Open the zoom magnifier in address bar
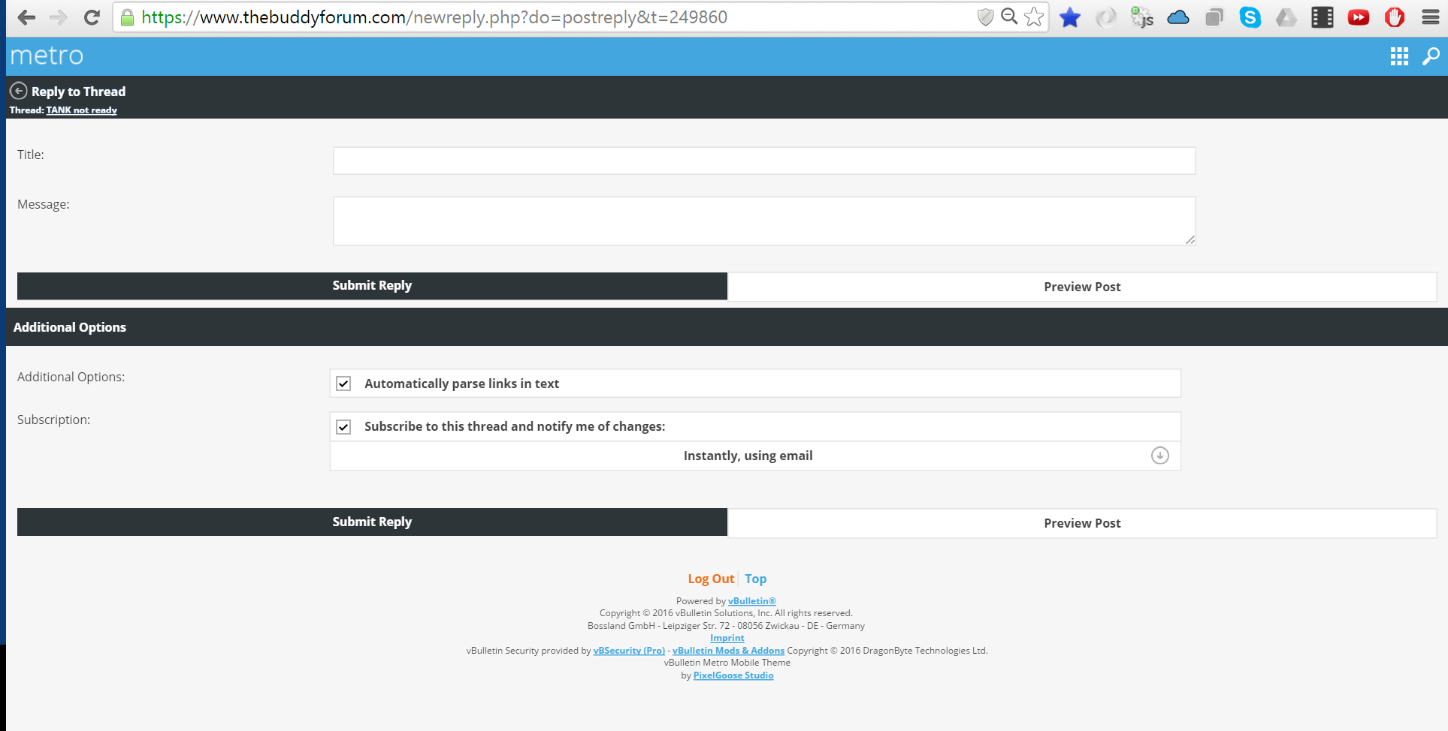 click(x=1009, y=17)
